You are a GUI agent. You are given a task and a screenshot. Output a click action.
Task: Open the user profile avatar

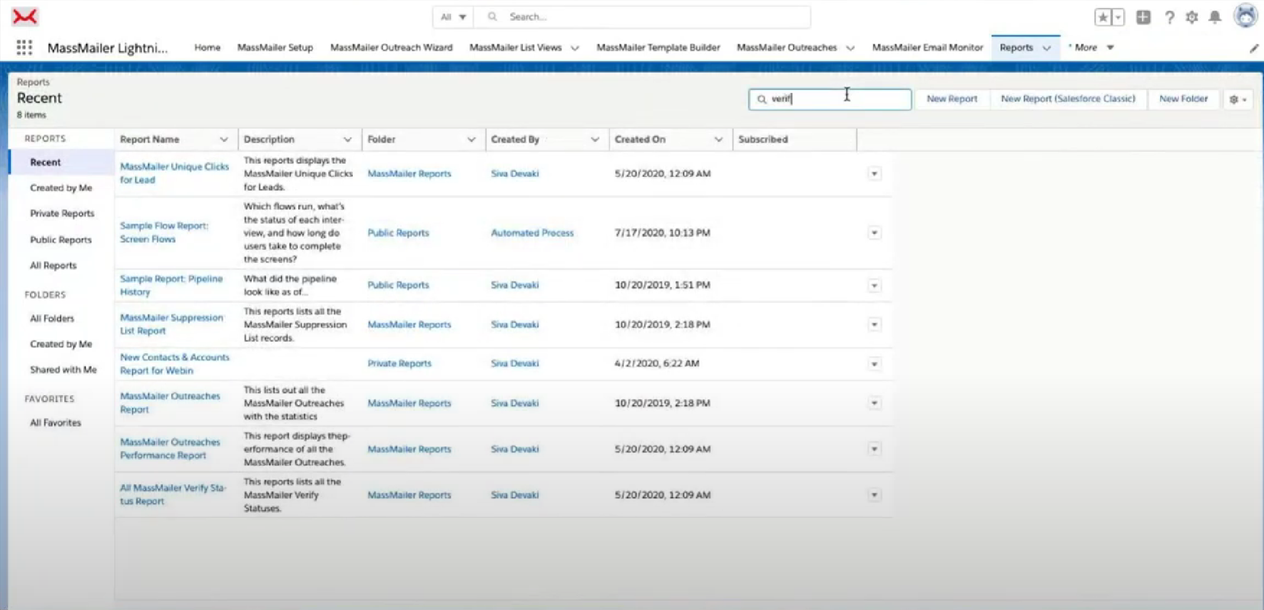tap(1245, 16)
